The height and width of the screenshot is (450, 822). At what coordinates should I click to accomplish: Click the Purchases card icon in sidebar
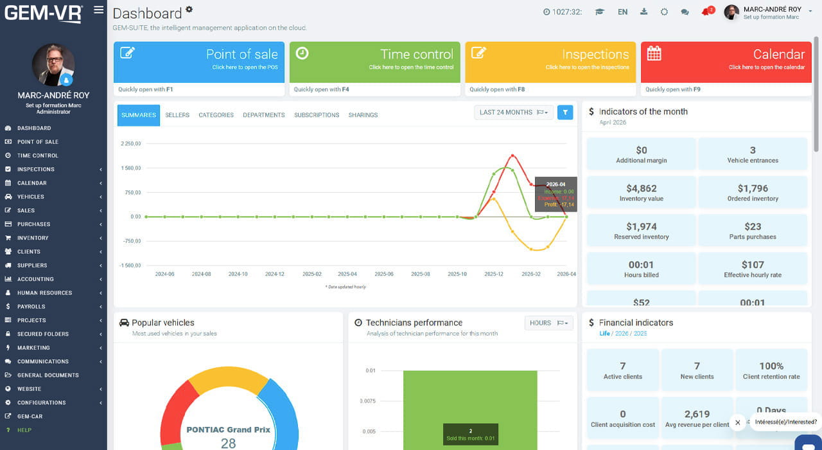click(x=8, y=224)
